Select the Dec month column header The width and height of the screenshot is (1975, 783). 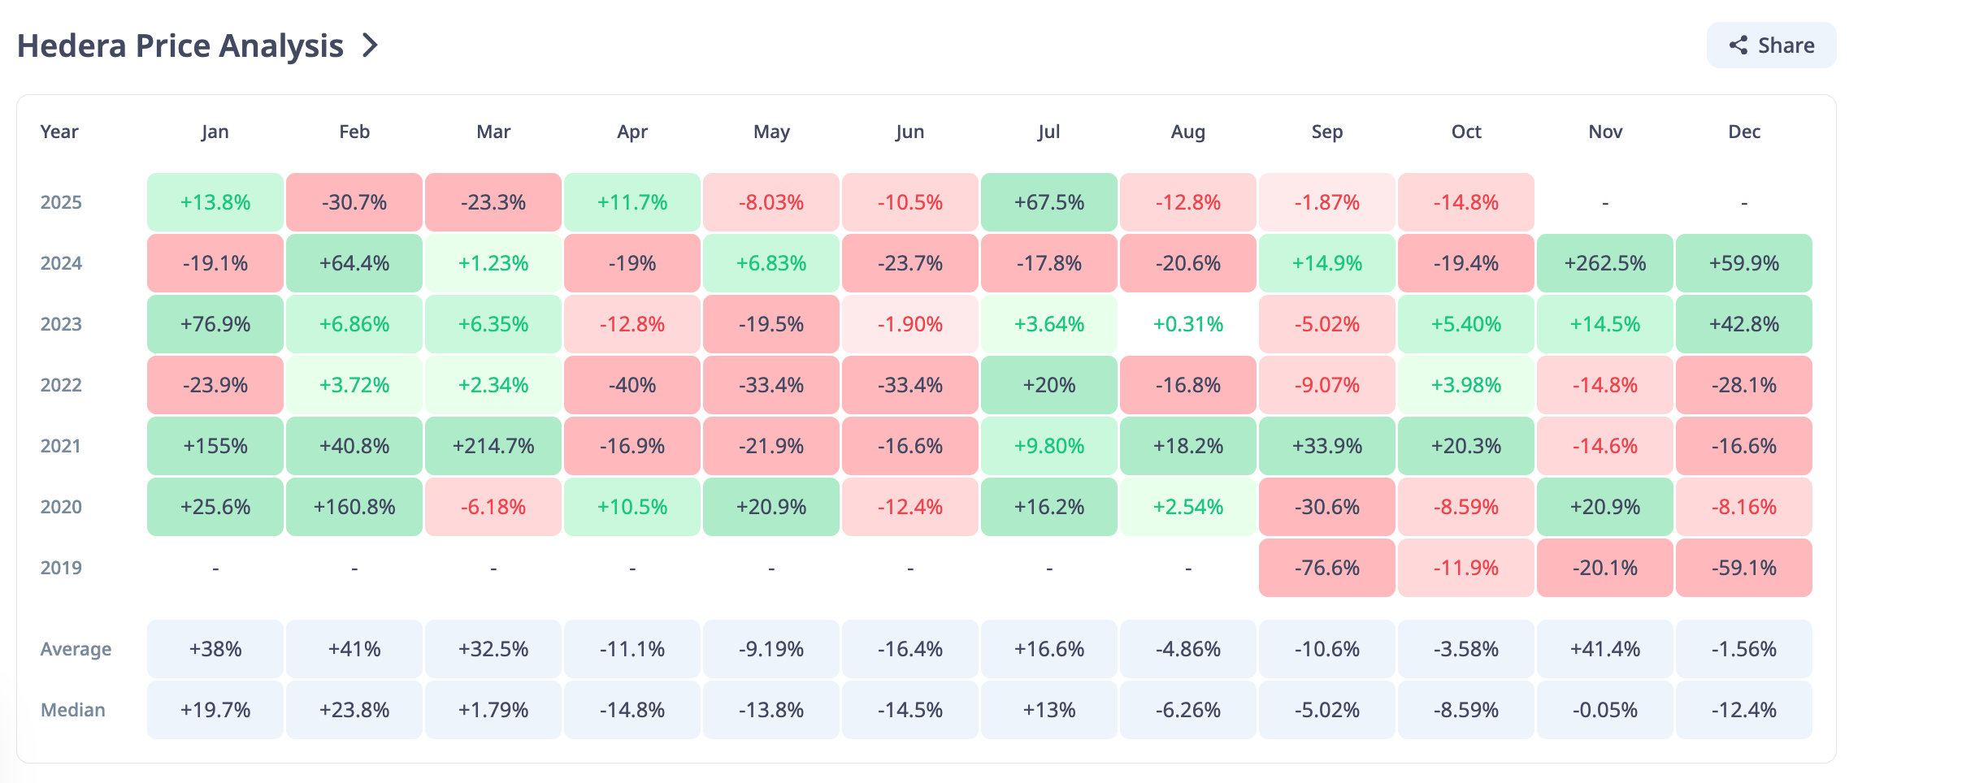pyautogui.click(x=1743, y=132)
